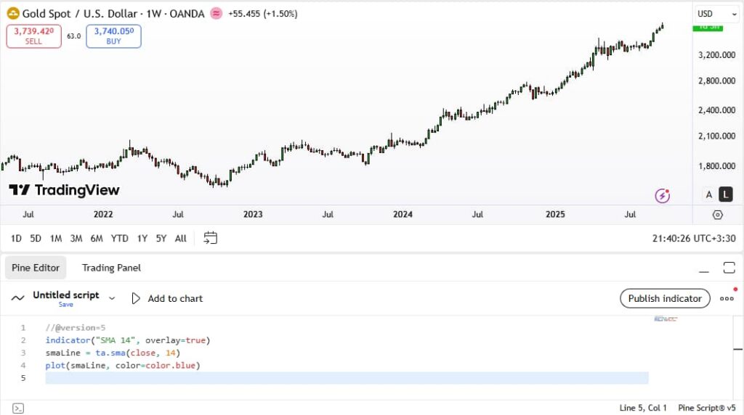744x415 pixels.
Task: Open chart settings gear on the time axis
Action: [718, 215]
